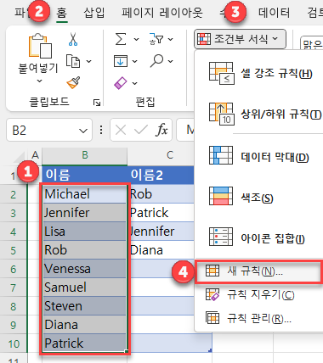Switch to the 삽입 ribbon tab

94,13
